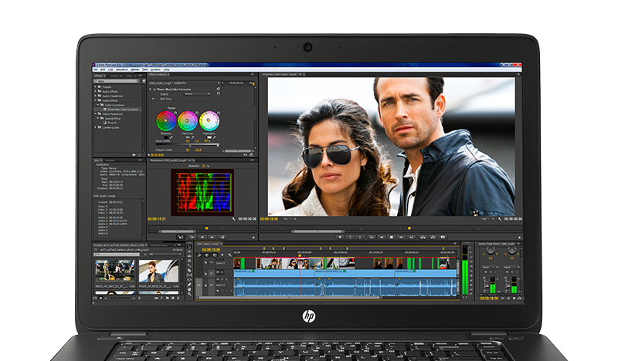Click the Shadows color wheel
The width and height of the screenshot is (618, 361).
pos(166,121)
